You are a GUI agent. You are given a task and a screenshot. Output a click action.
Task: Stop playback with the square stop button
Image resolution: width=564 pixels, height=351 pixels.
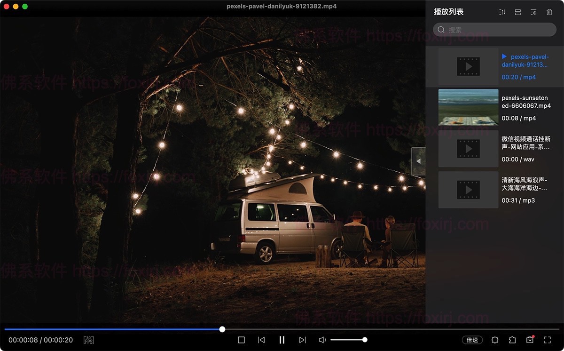241,340
